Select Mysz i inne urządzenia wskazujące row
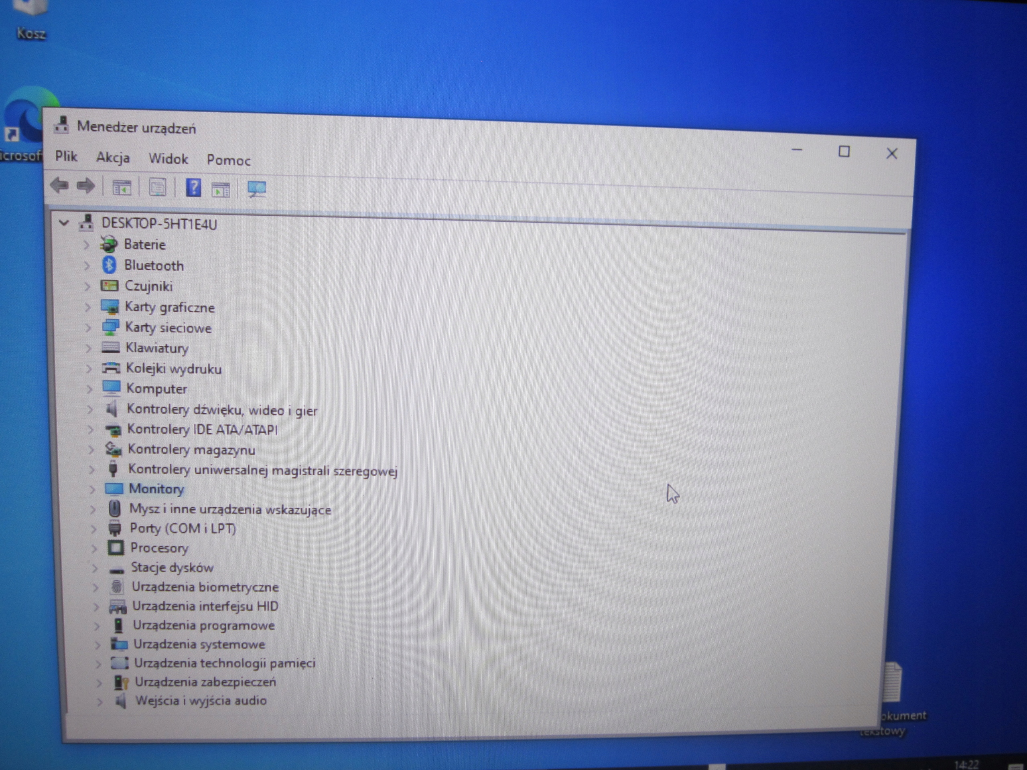Image resolution: width=1027 pixels, height=770 pixels. tap(230, 509)
